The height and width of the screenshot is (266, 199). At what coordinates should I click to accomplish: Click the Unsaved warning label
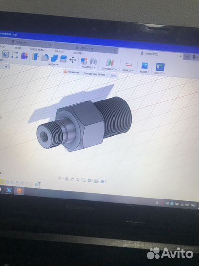[x=73, y=72]
